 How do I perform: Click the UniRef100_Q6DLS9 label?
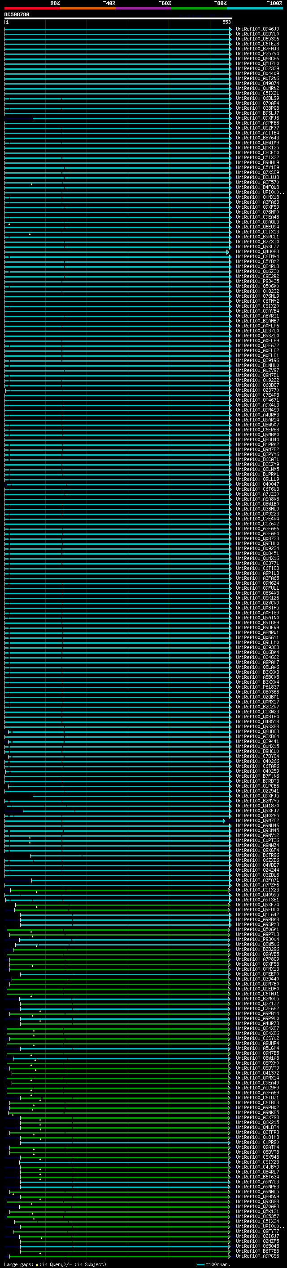257,98
